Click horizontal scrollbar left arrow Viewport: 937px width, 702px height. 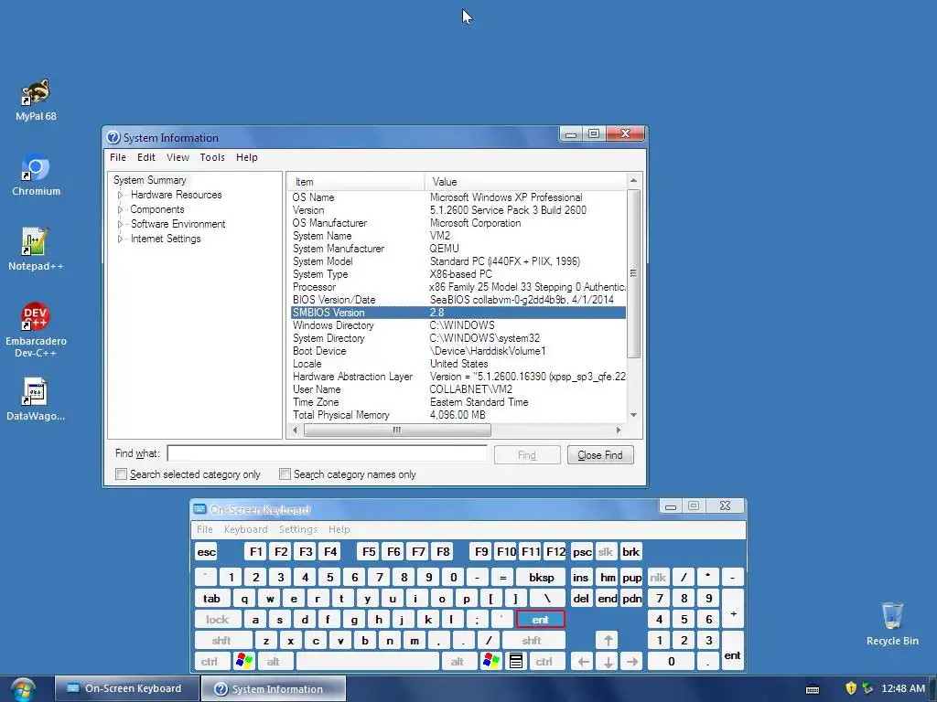point(295,430)
